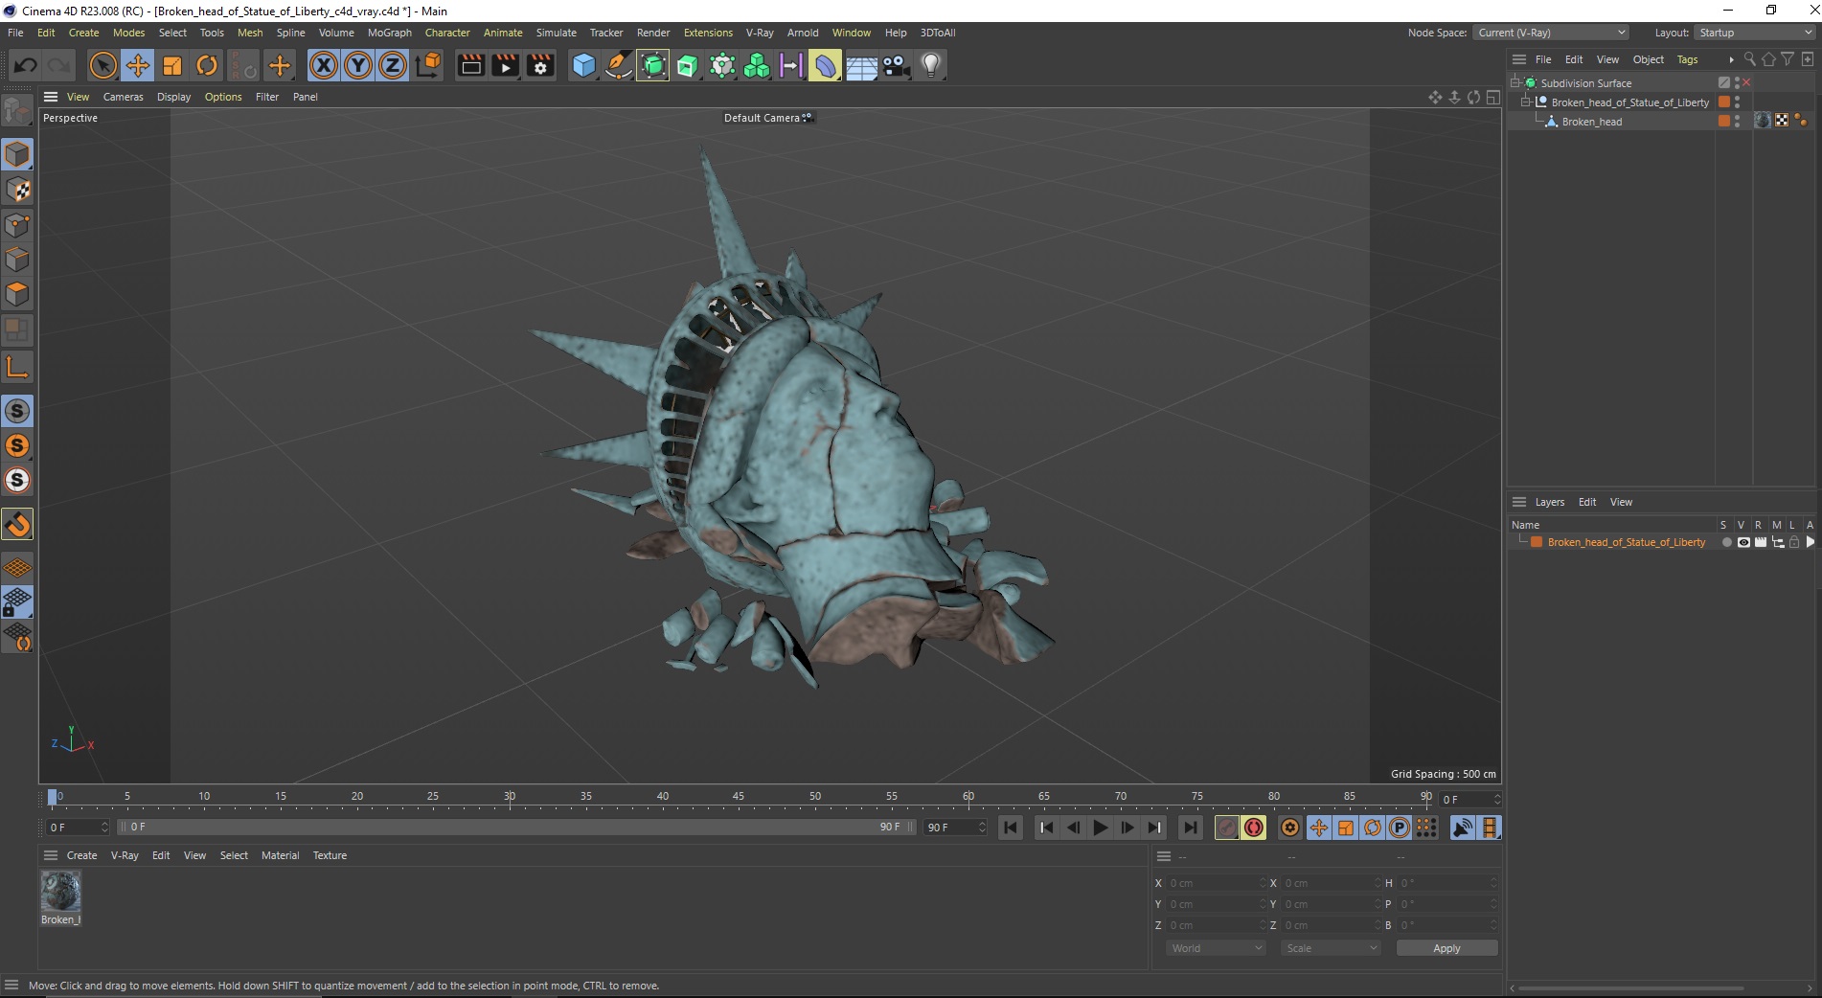Add a Light object
This screenshot has width=1822, height=998.
pyautogui.click(x=931, y=65)
